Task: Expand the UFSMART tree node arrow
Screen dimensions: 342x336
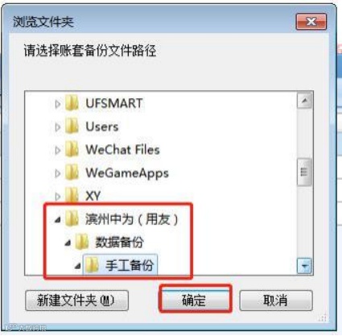Action: (x=57, y=104)
